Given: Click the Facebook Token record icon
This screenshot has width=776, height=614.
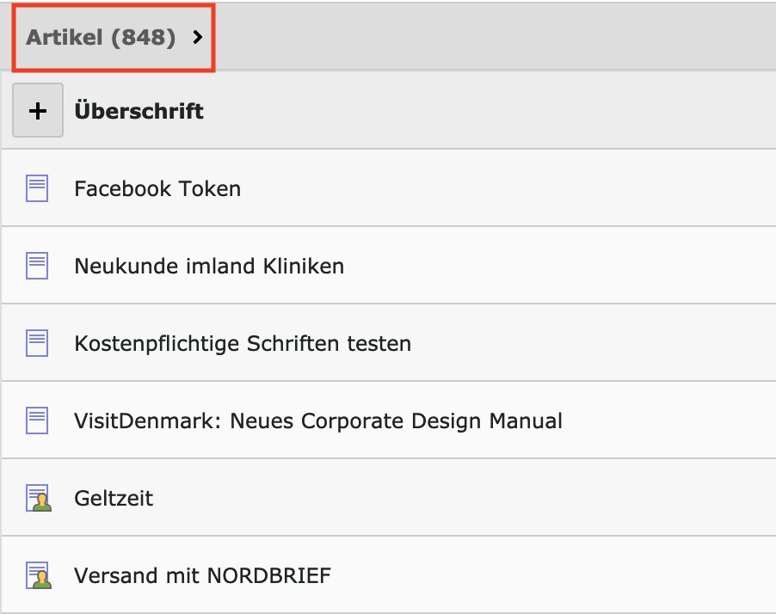Looking at the screenshot, I should click(37, 188).
